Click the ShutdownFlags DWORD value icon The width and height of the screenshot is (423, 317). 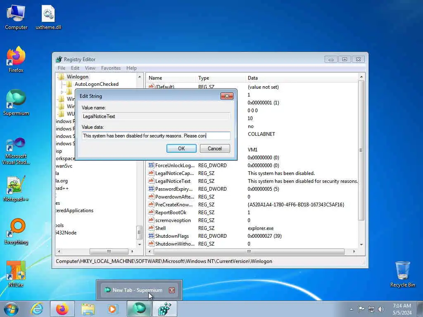151,236
